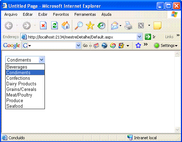Open the Settings dropdown in the Google toolbar
This screenshot has width=182, height=142.
click(166, 45)
